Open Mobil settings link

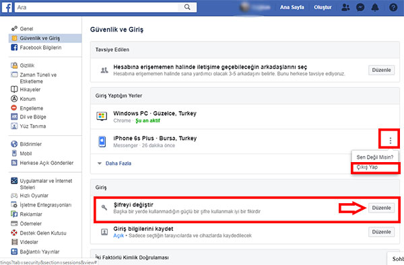[x=26, y=153]
